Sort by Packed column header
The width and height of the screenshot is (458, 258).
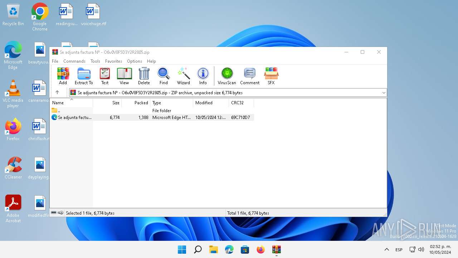(136, 103)
